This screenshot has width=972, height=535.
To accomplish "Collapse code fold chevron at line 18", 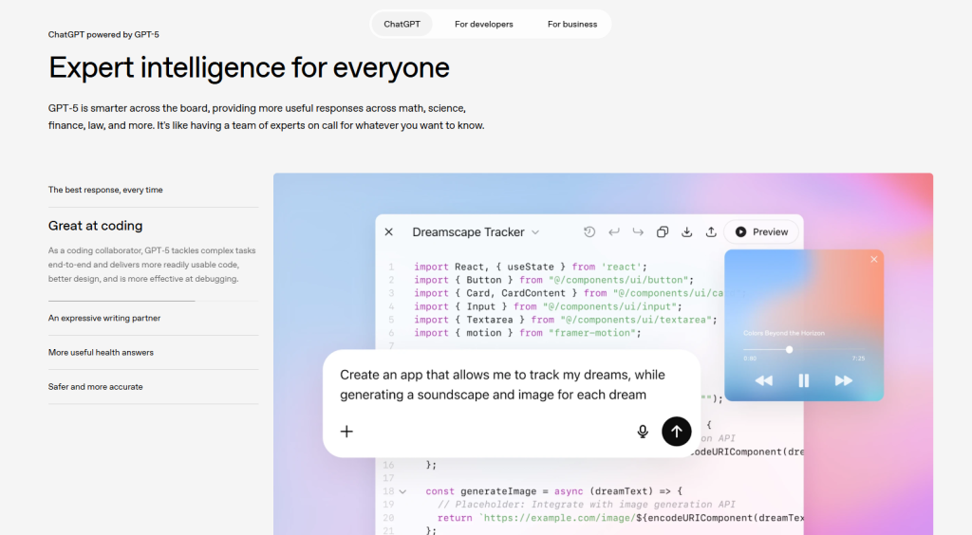I will 402,491.
